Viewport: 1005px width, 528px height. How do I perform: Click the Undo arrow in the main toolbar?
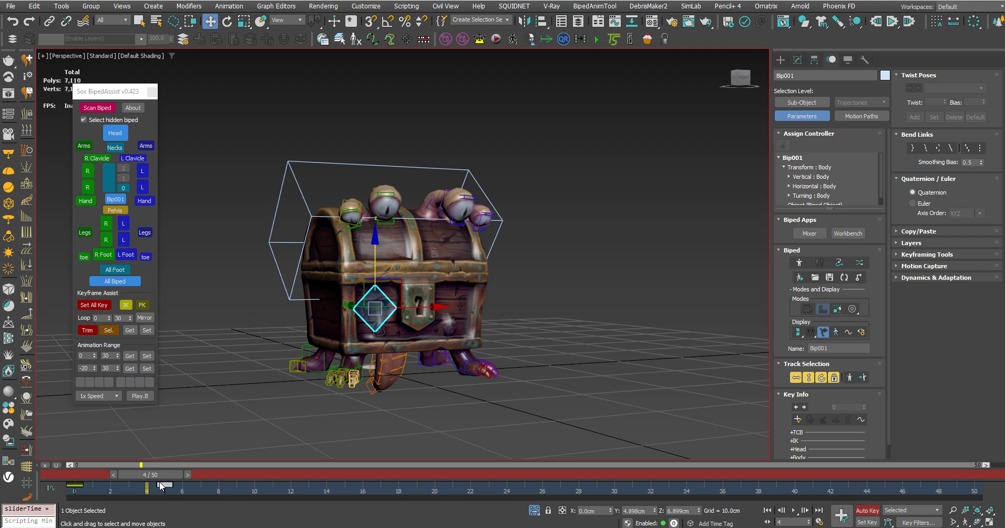click(x=13, y=21)
